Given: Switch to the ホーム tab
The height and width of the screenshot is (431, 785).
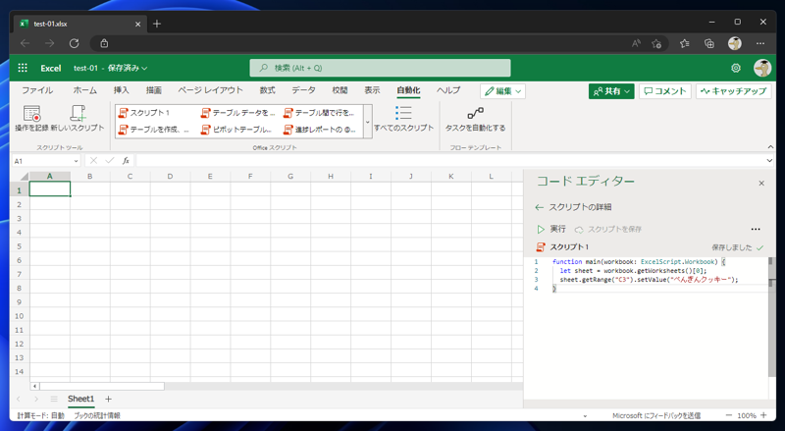Looking at the screenshot, I should 85,90.
